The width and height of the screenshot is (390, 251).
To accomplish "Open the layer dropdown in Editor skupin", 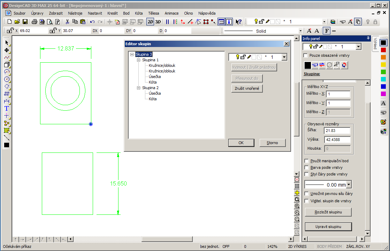I will (x=284, y=57).
